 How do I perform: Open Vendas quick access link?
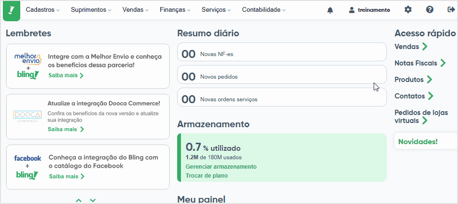coord(407,46)
